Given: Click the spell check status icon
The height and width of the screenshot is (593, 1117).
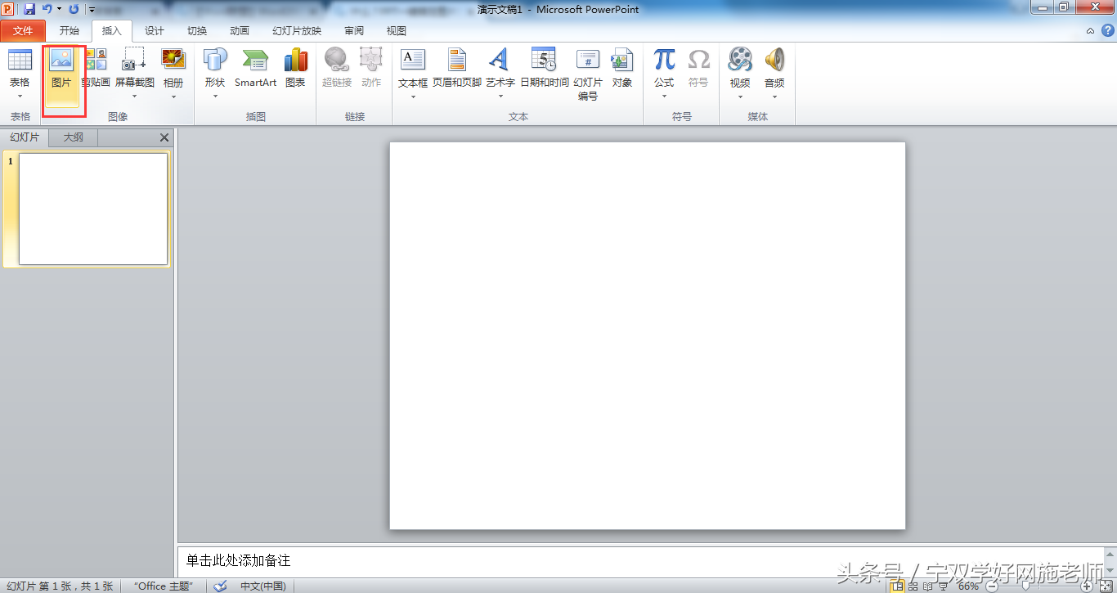Looking at the screenshot, I should point(221,586).
